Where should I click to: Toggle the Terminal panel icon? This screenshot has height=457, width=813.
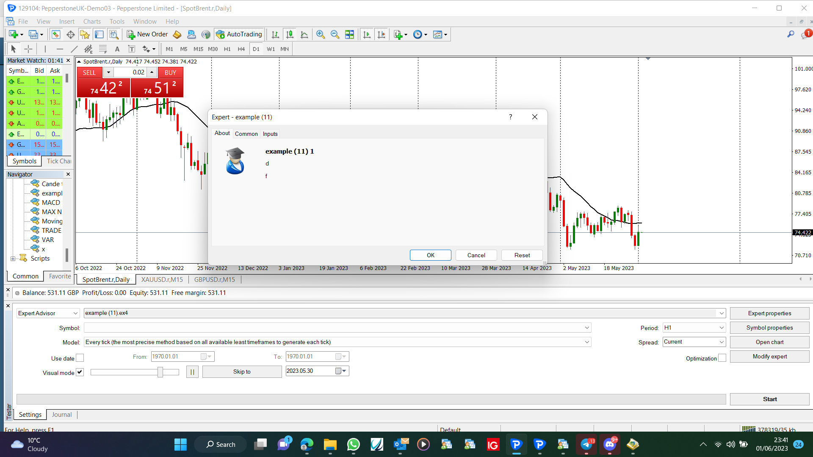click(99, 34)
